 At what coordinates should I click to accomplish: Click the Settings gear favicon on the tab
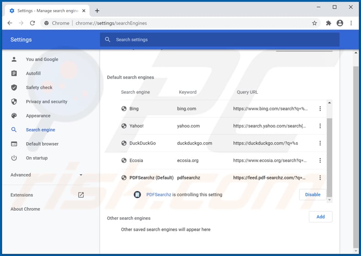(x=12, y=11)
